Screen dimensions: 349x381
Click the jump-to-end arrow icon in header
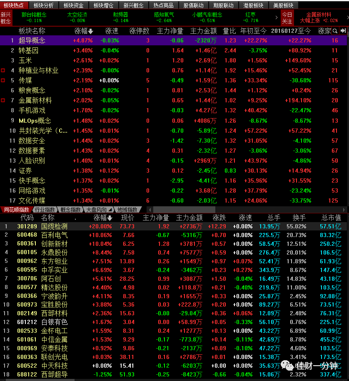coord(343,31)
